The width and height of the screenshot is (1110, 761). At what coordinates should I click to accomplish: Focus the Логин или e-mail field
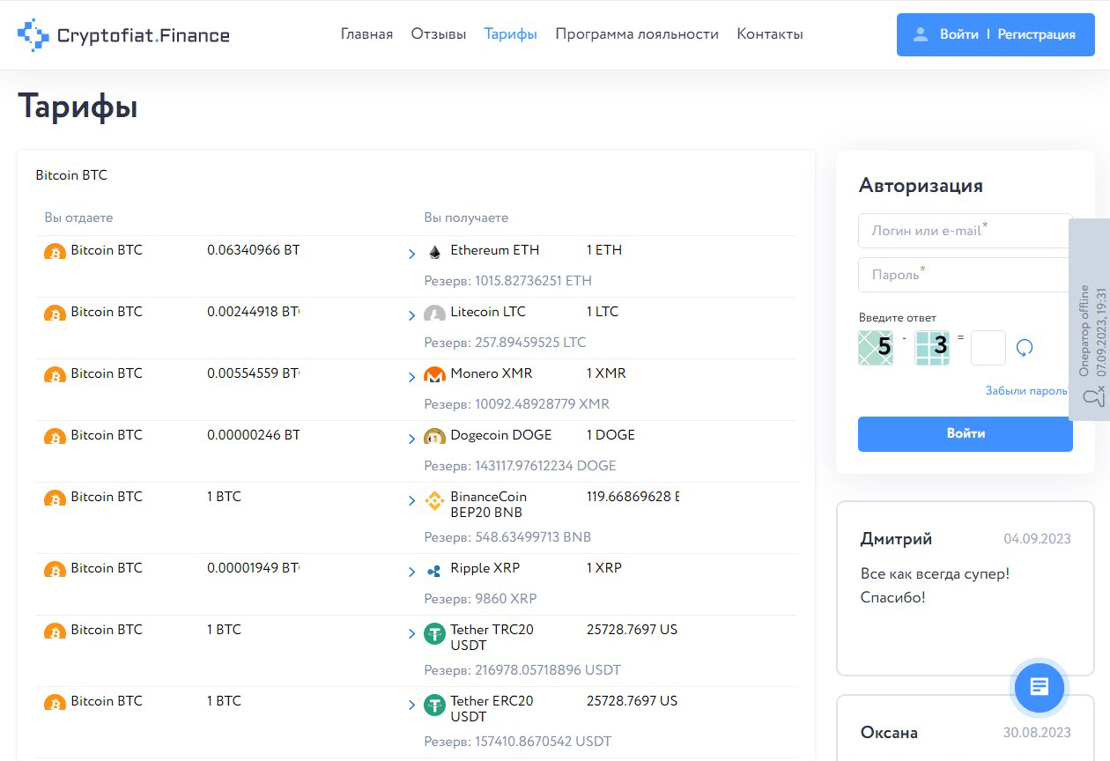pyautogui.click(x=966, y=231)
